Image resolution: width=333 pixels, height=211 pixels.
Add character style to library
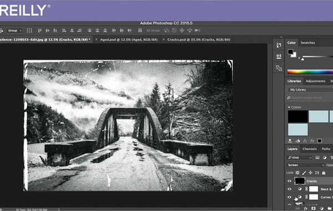[x=305, y=140]
